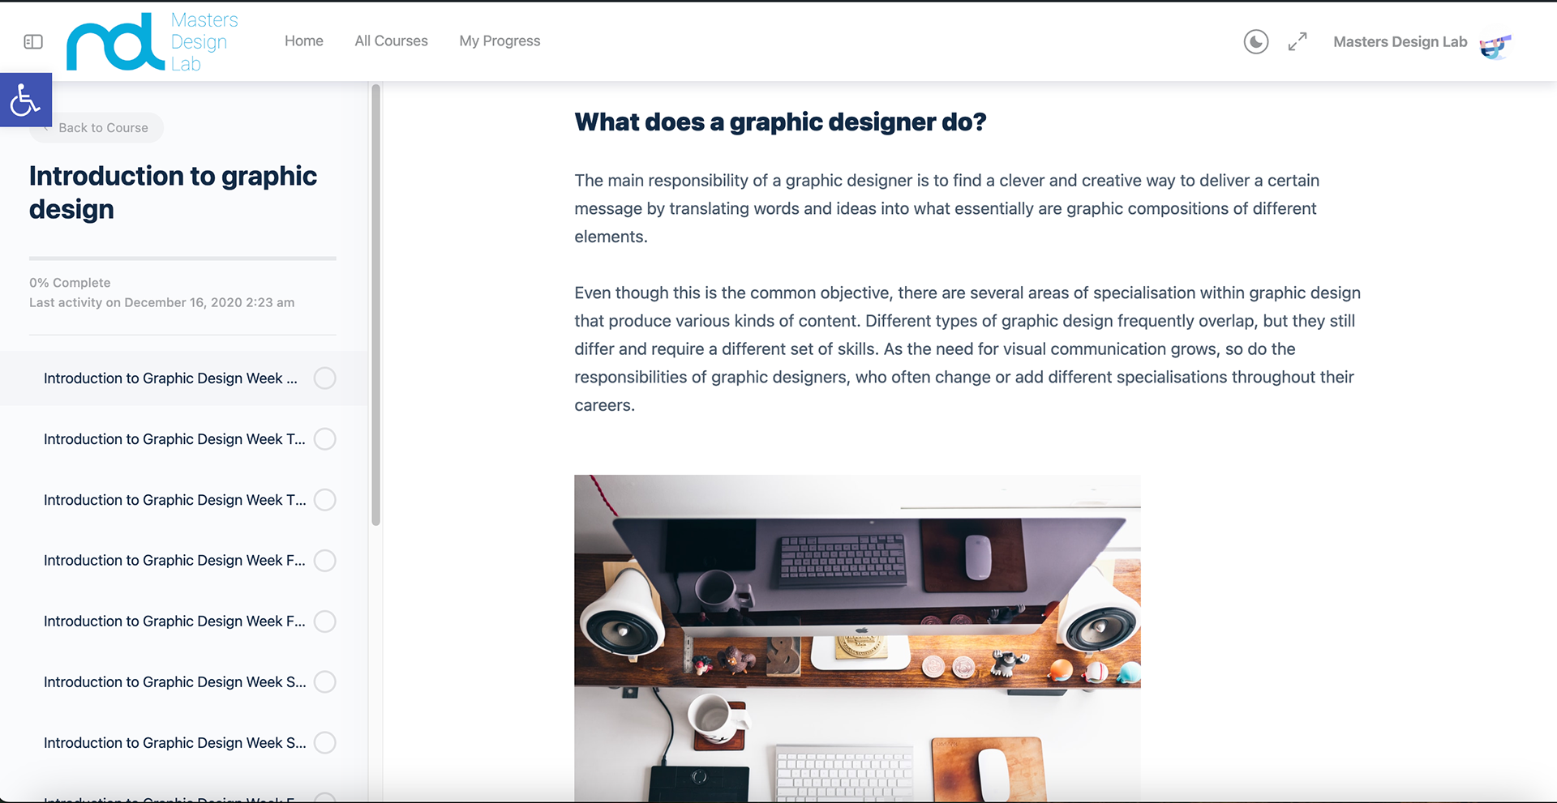Open My Progress in the top navigation

pos(500,41)
